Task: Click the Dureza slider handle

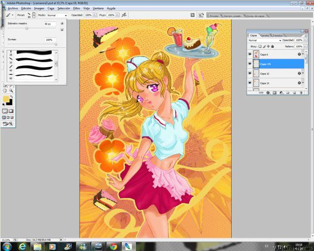Action: pos(56,44)
